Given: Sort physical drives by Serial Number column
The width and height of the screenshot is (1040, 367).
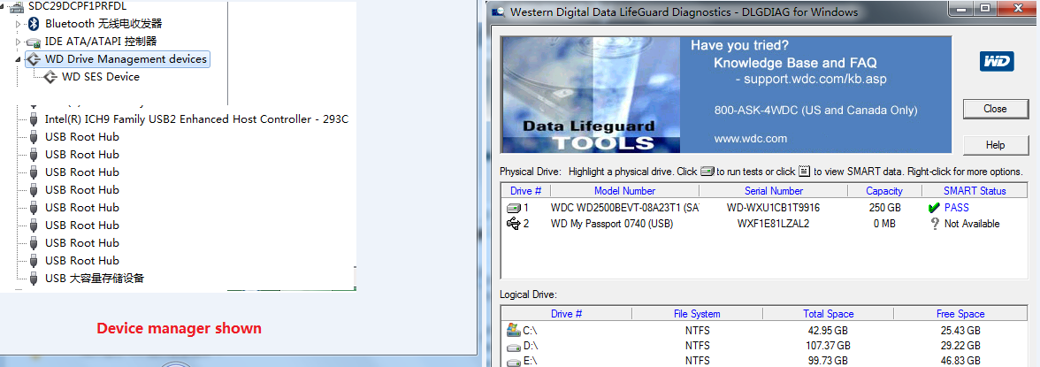Looking at the screenshot, I should pyautogui.click(x=773, y=190).
